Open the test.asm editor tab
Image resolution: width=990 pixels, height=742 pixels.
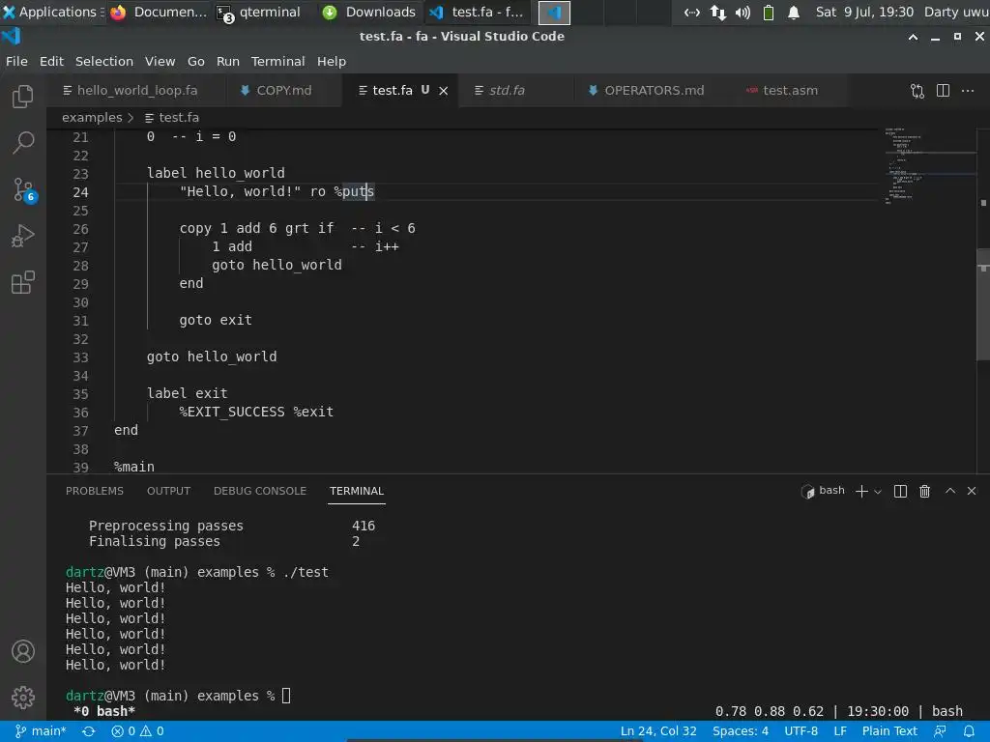click(x=782, y=90)
